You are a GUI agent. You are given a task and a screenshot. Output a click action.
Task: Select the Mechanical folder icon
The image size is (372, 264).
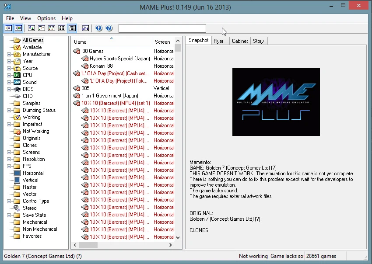click(x=17, y=222)
